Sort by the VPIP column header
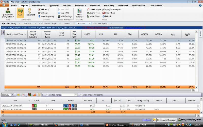 [x=103, y=34]
